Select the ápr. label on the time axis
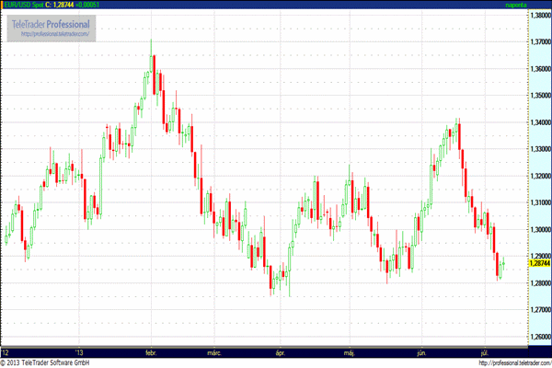552x368 pixels. tap(281, 351)
